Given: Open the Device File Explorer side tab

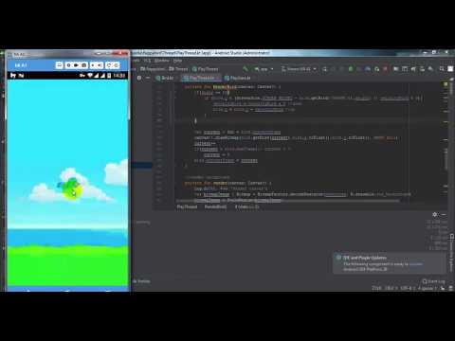Looking at the screenshot, I should (x=452, y=253).
